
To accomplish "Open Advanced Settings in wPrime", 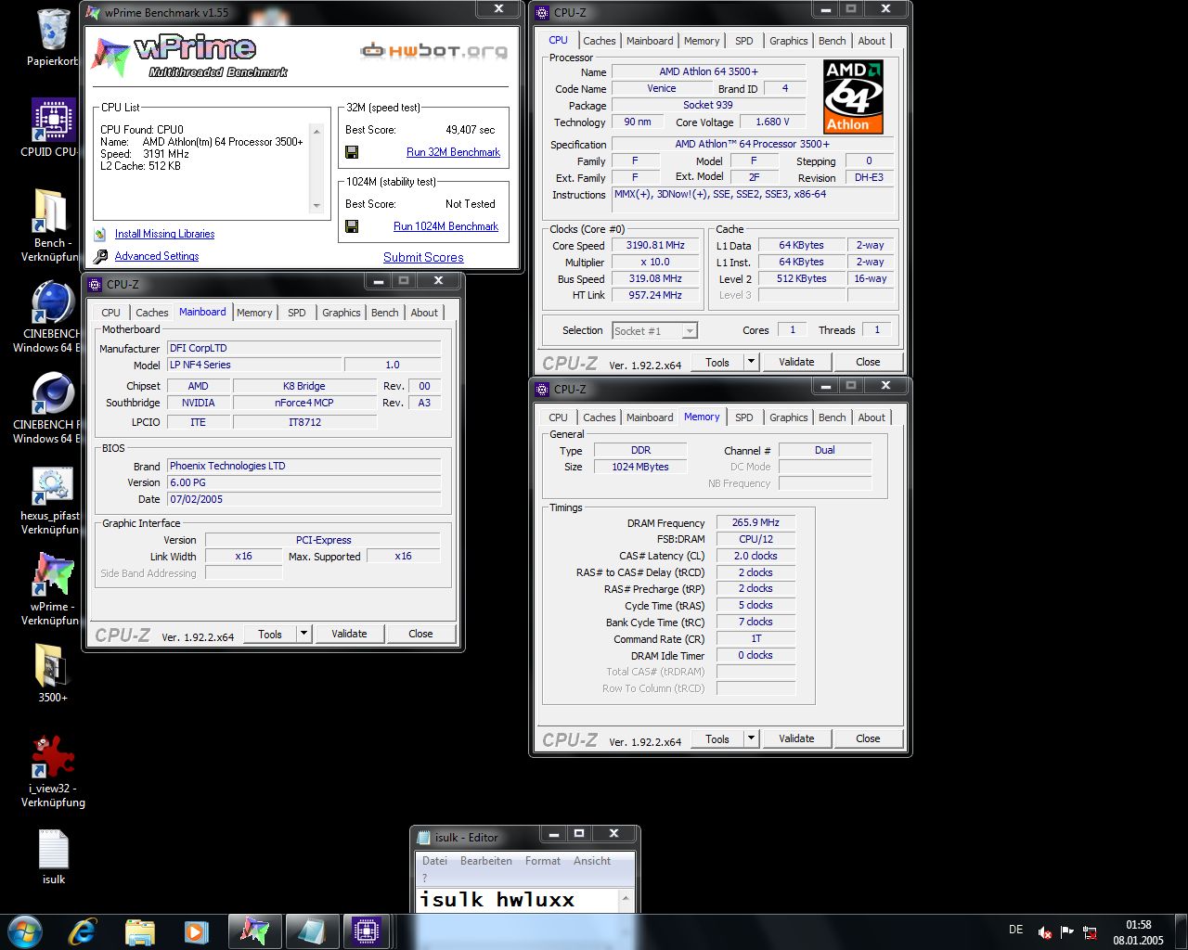I will coord(157,256).
